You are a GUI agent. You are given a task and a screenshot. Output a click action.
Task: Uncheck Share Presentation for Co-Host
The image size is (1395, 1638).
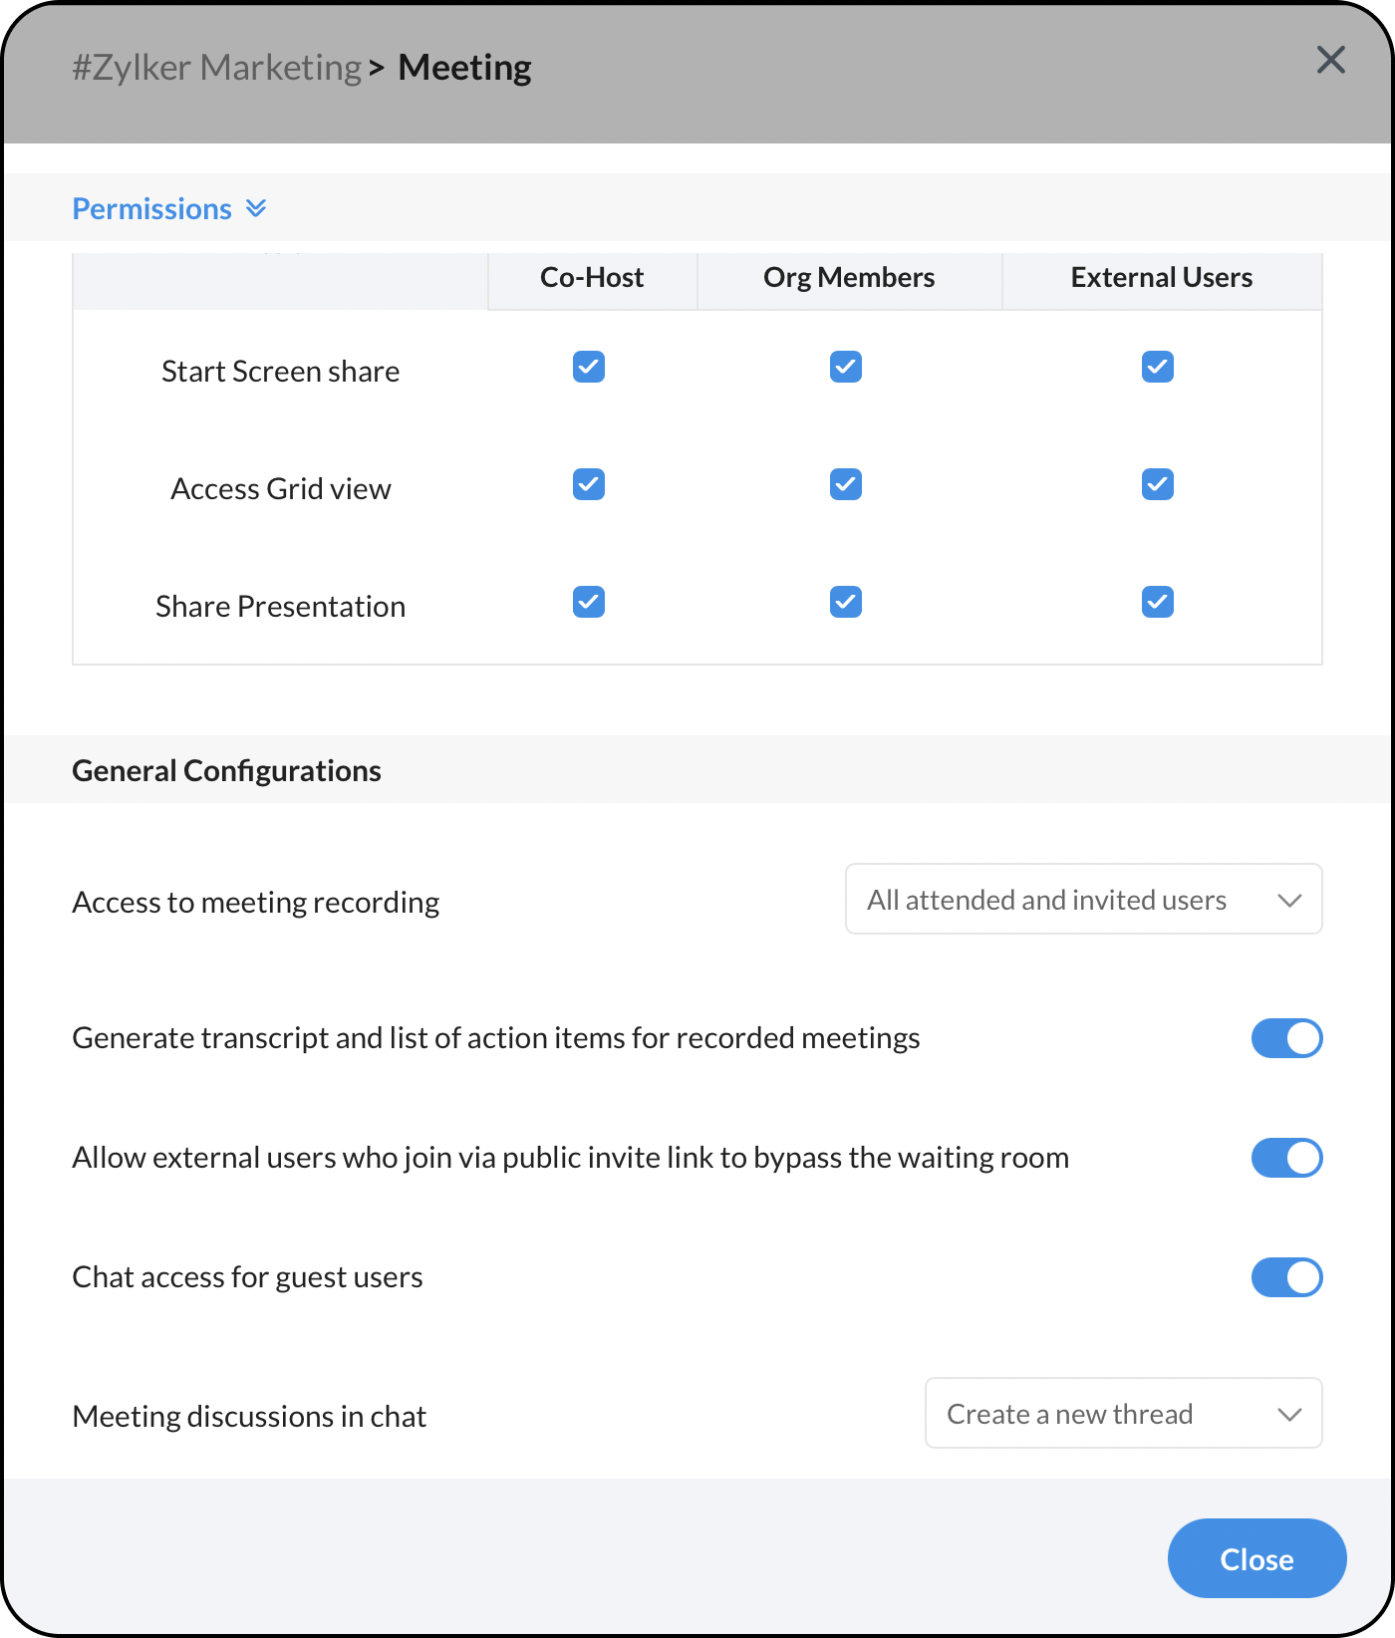pos(589,603)
